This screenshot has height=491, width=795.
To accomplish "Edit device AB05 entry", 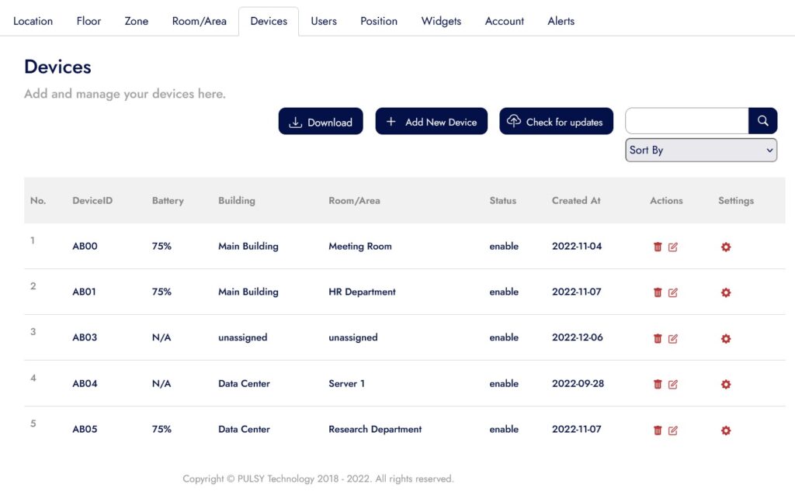I will 673,430.
